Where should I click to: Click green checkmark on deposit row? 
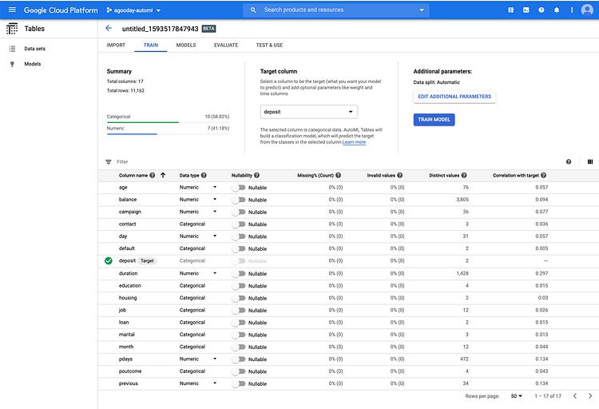point(109,260)
